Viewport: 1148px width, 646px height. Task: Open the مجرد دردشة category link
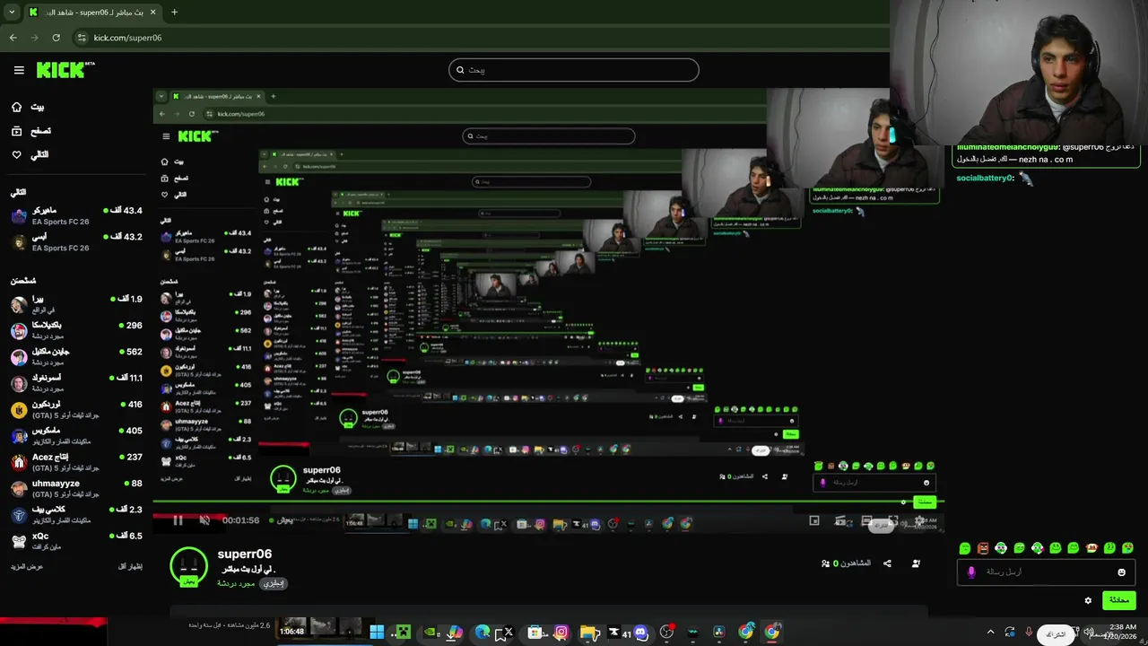click(x=236, y=583)
